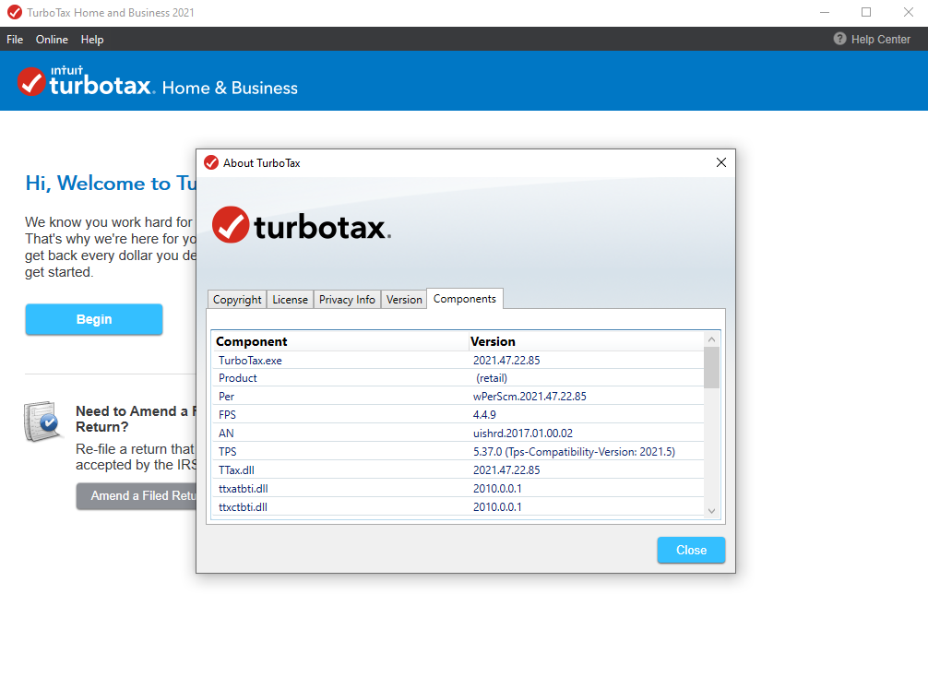Viewport: 928px width, 689px height.
Task: Click the 5.37.0 Tps-Compatibility-Version value
Action: pos(574,452)
